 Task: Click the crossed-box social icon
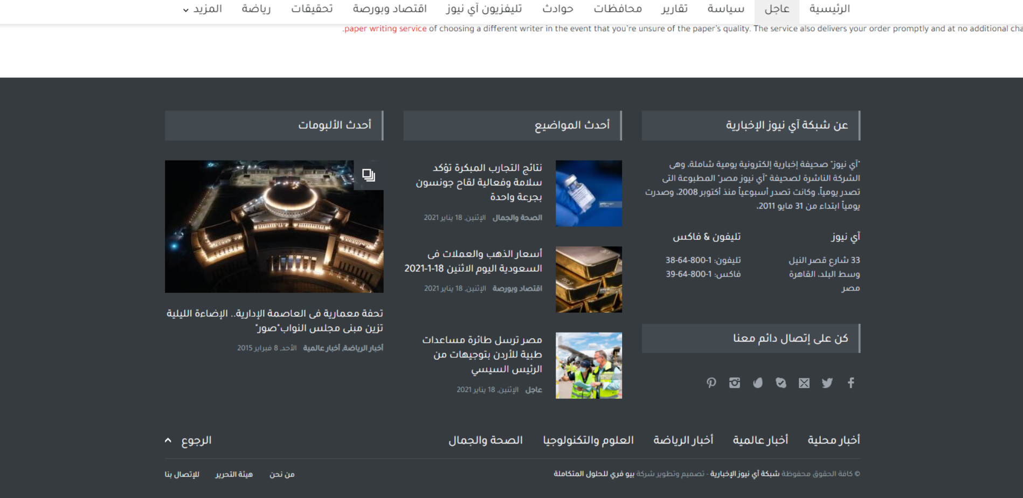pos(804,383)
